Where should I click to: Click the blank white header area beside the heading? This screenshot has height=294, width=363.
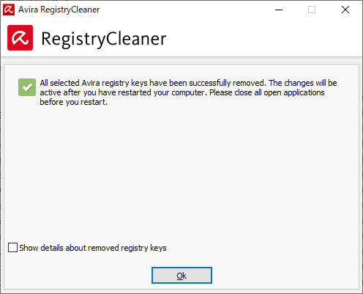[x=263, y=38]
